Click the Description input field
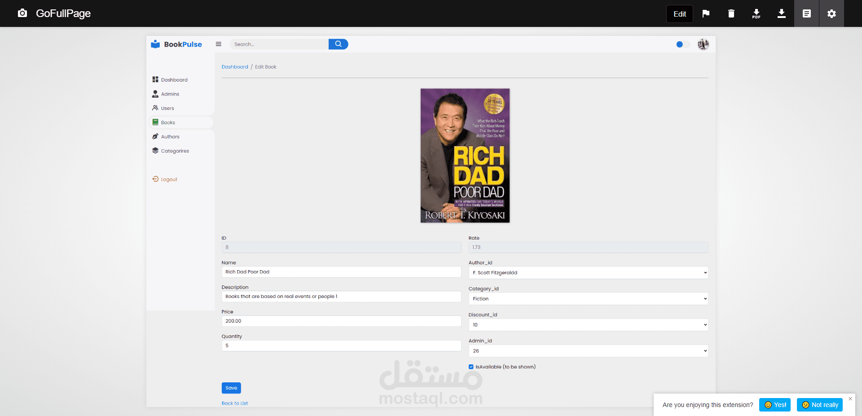862x416 pixels. 341,297
